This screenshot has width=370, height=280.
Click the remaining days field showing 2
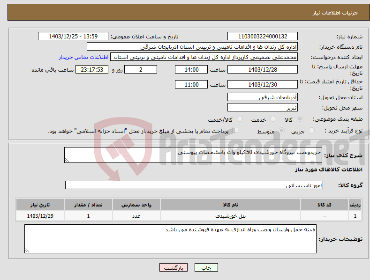(x=141, y=69)
